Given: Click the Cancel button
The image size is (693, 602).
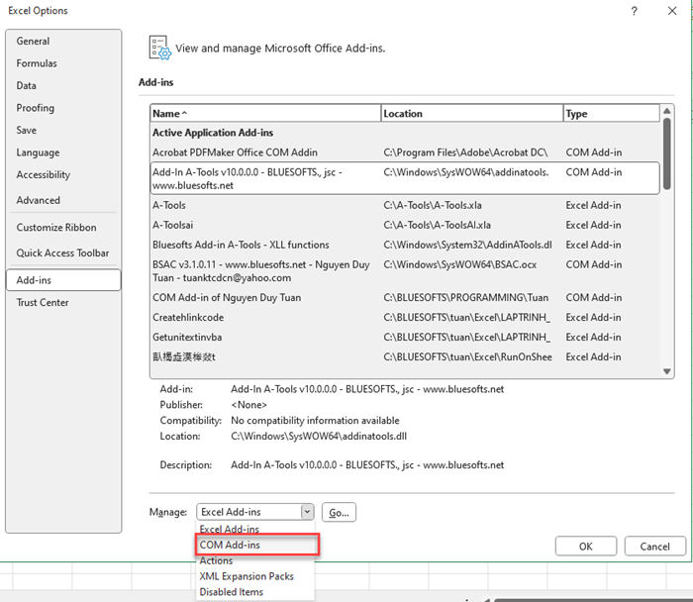Looking at the screenshot, I should (654, 547).
